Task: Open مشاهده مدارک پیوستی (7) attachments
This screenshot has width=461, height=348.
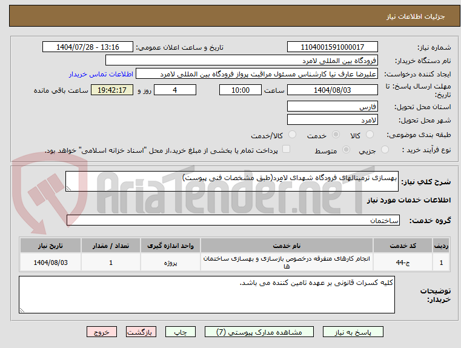Action: coord(259,332)
